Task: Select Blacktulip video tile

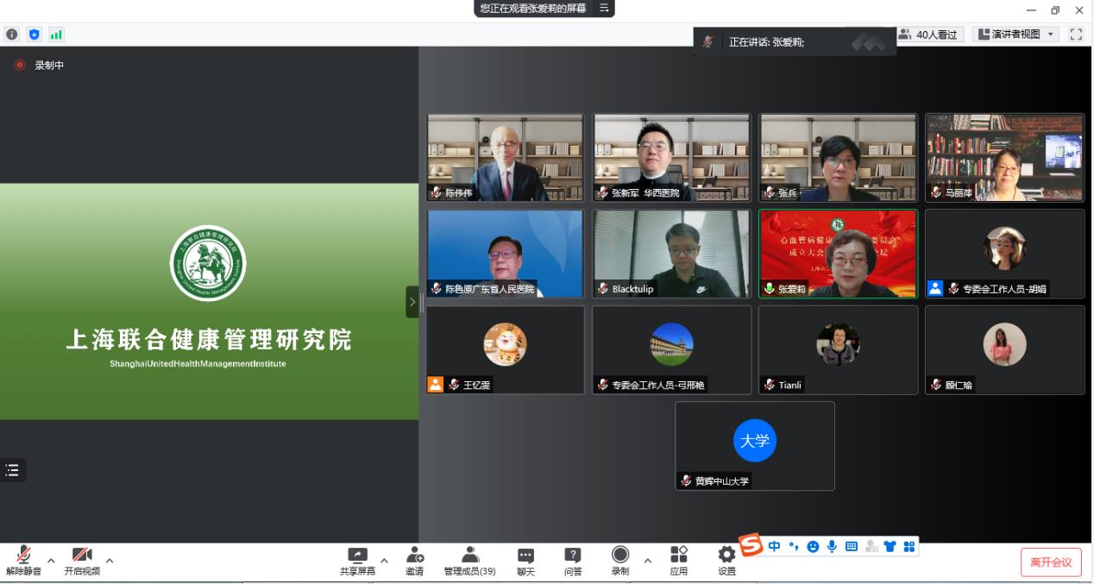Action: (x=671, y=254)
